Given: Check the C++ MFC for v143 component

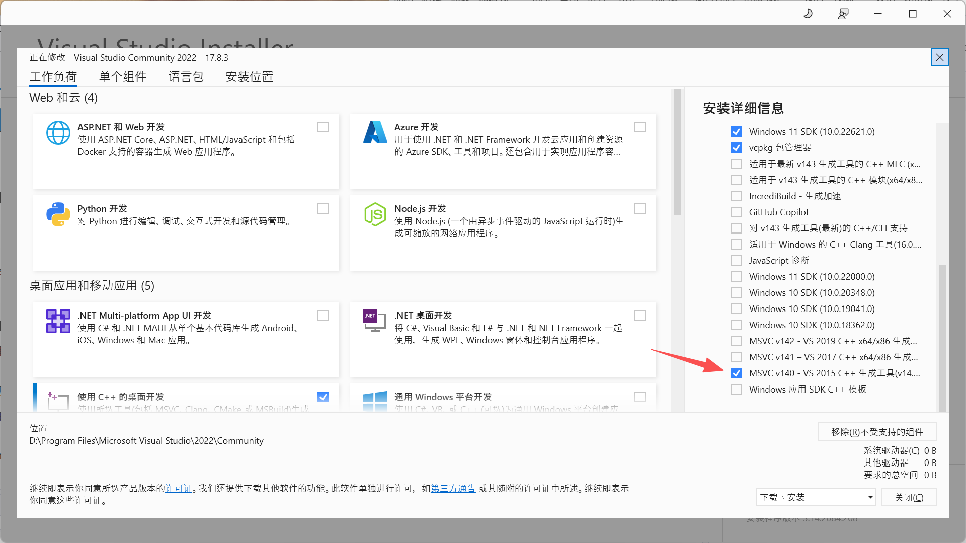Looking at the screenshot, I should coord(736,164).
